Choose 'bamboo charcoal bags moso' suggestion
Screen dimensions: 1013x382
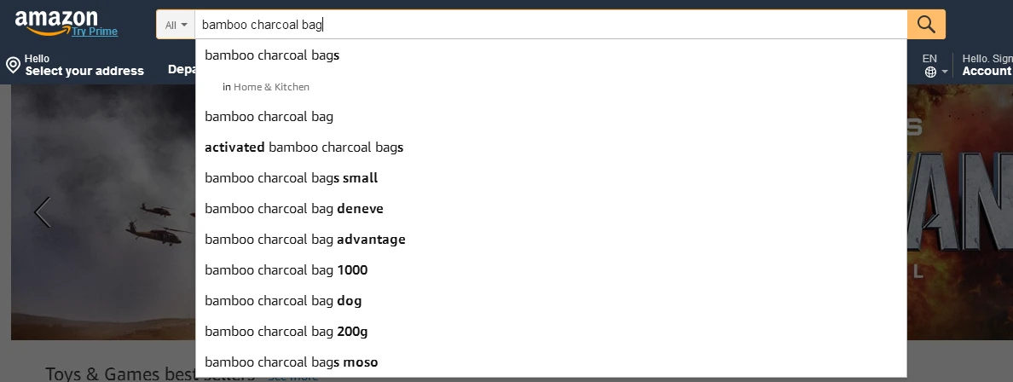[551, 362]
